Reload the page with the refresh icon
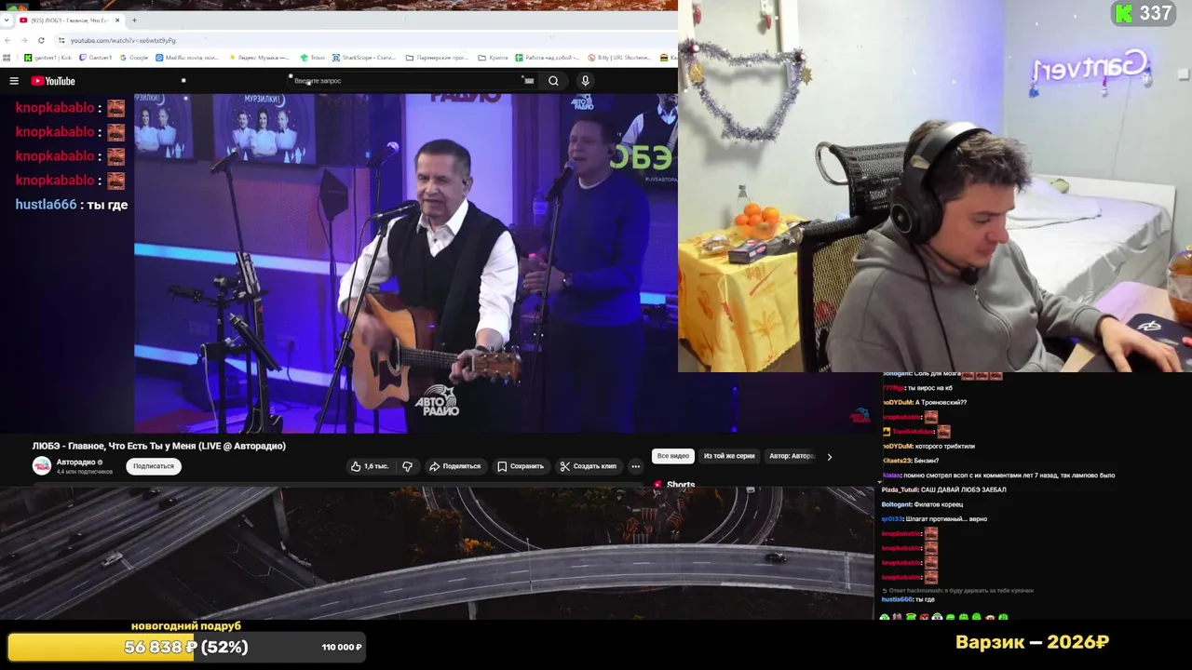Screen dimensions: 1192x670 click(41, 40)
